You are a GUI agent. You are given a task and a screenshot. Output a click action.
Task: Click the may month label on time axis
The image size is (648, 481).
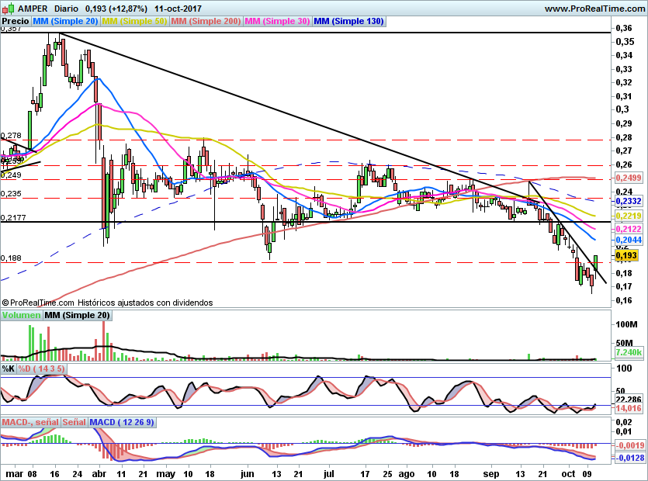pos(166,474)
